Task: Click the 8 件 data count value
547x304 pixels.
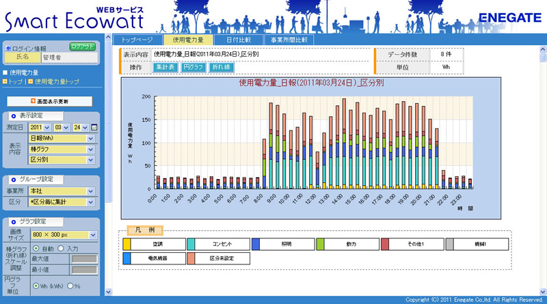Action: (446, 54)
